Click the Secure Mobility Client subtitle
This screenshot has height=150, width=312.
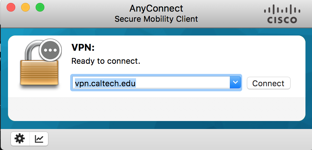pyautogui.click(x=156, y=19)
